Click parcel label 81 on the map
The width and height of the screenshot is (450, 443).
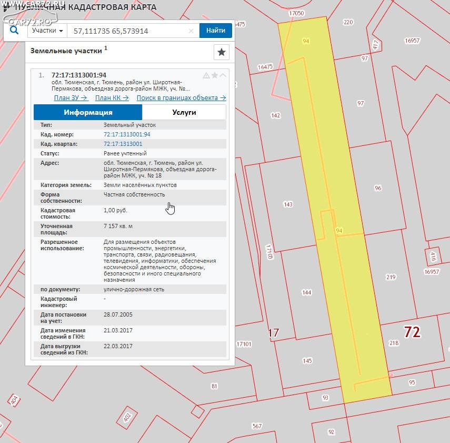[x=214, y=386]
